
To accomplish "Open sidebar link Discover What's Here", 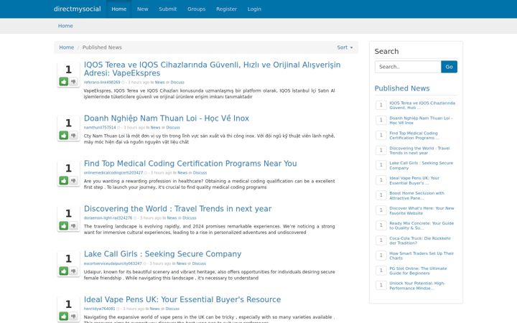I will (421, 210).
